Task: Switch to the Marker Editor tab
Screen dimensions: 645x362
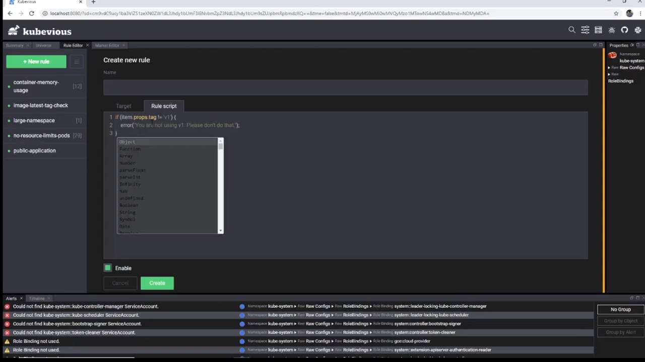Action: [107, 45]
